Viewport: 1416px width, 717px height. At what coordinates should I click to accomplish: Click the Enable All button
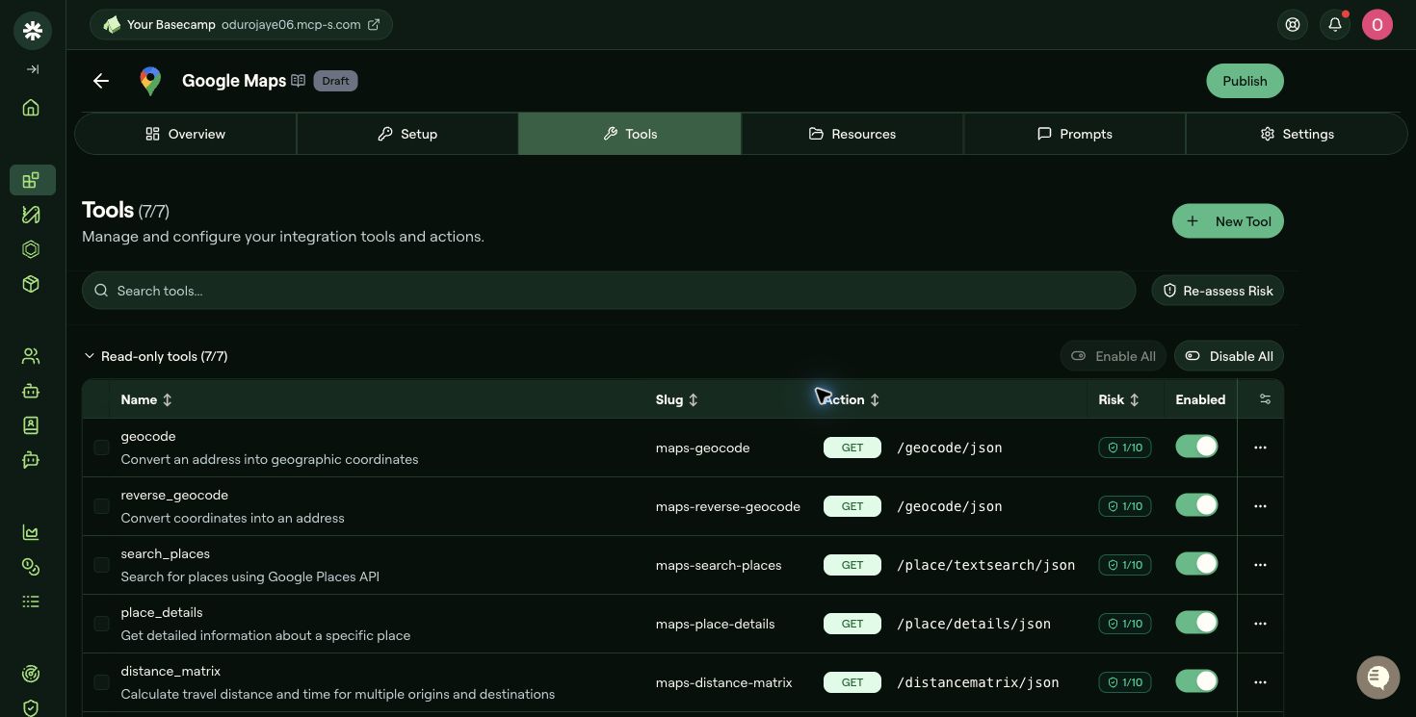click(x=1114, y=356)
